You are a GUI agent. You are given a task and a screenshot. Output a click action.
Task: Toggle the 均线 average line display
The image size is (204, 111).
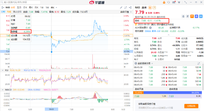[9, 12]
